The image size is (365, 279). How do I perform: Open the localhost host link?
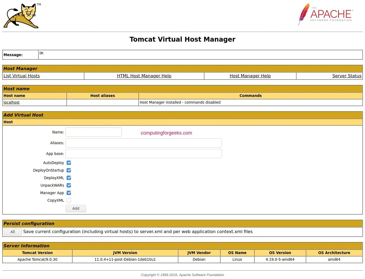click(12, 102)
